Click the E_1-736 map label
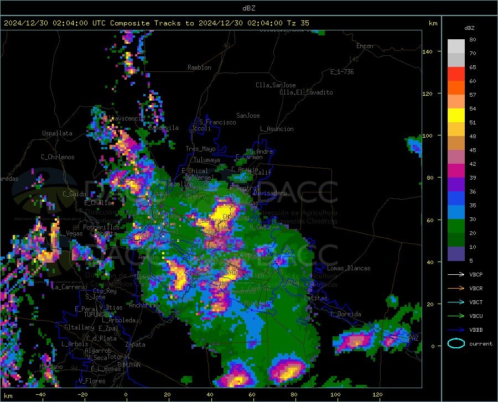498x402 pixels. point(342,72)
